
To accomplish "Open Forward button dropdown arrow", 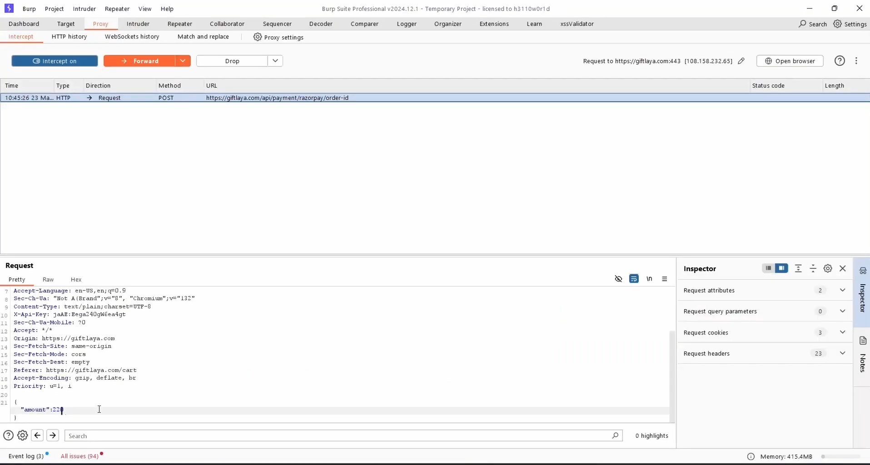I will 183,61.
